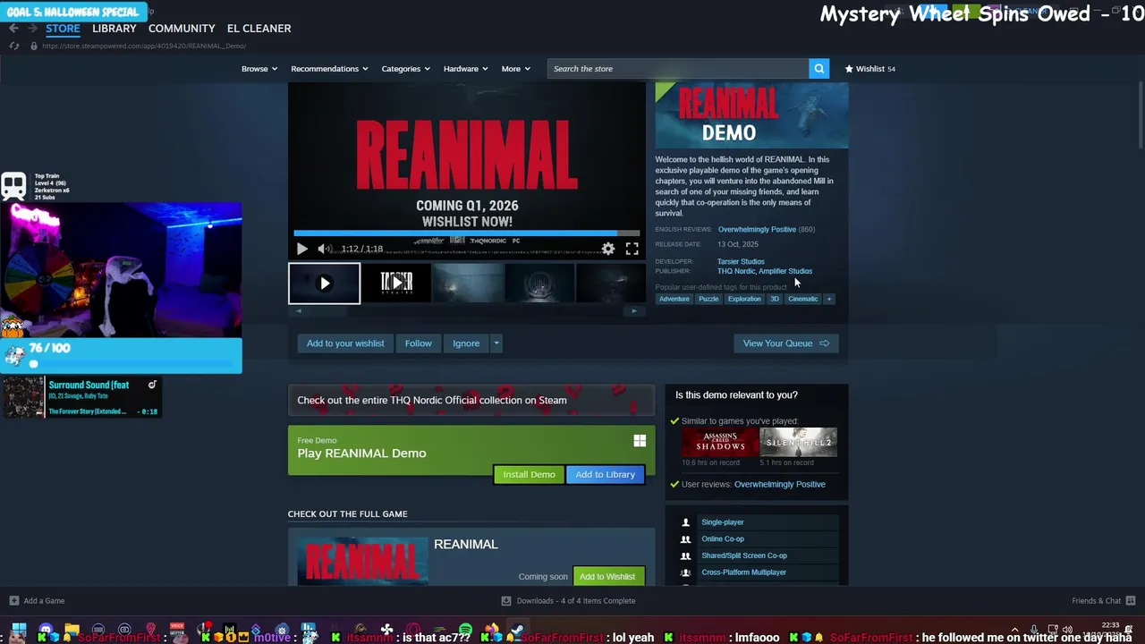
Task: Select the 3D tag
Action: 775,299
